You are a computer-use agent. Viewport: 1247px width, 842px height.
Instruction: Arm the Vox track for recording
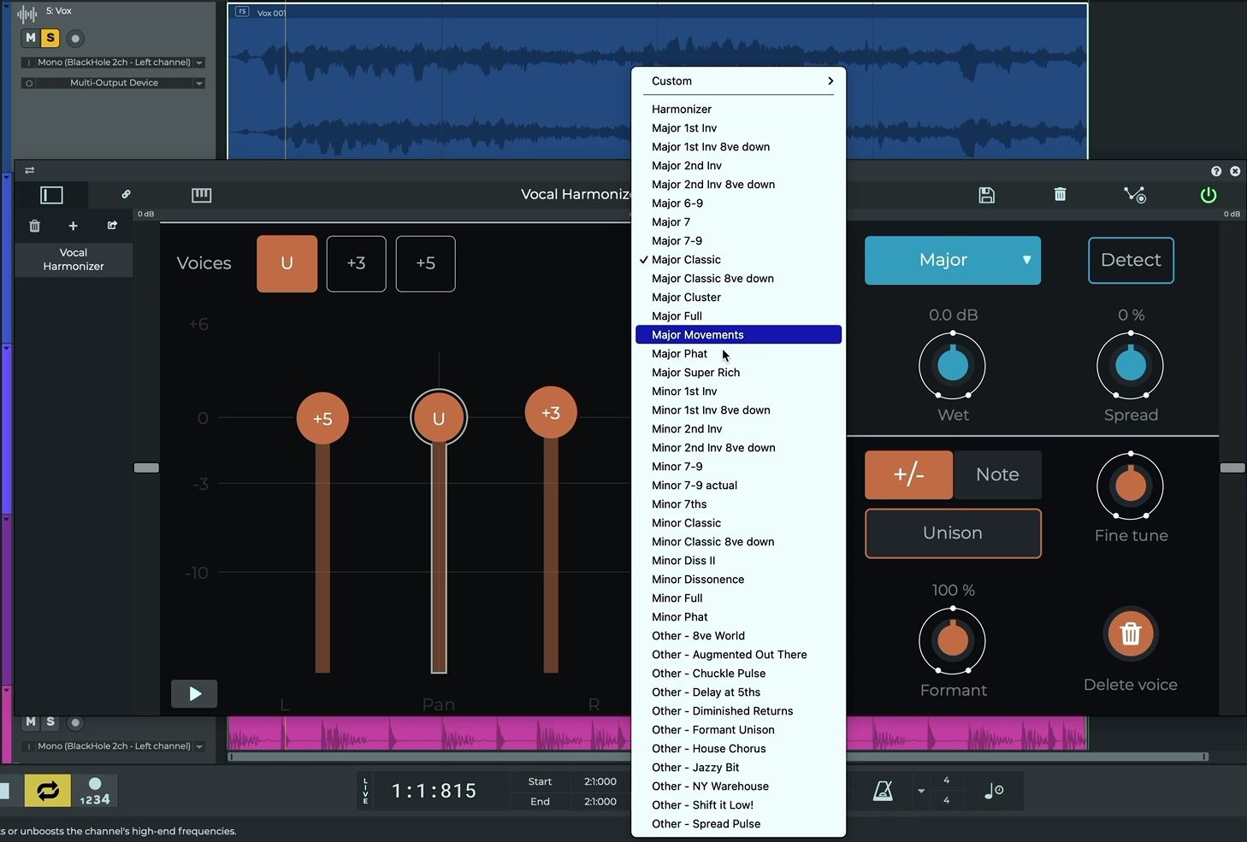(75, 38)
